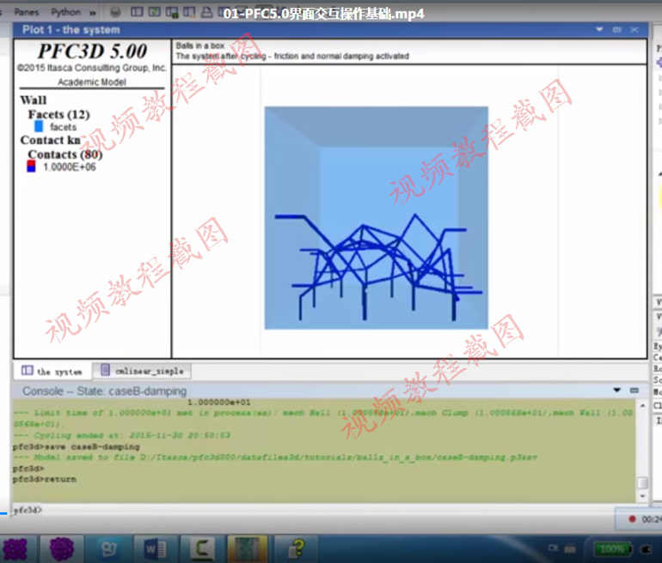Open the first purple cluster taskbar icon
Viewport: 662px width, 563px height.
click(15, 548)
